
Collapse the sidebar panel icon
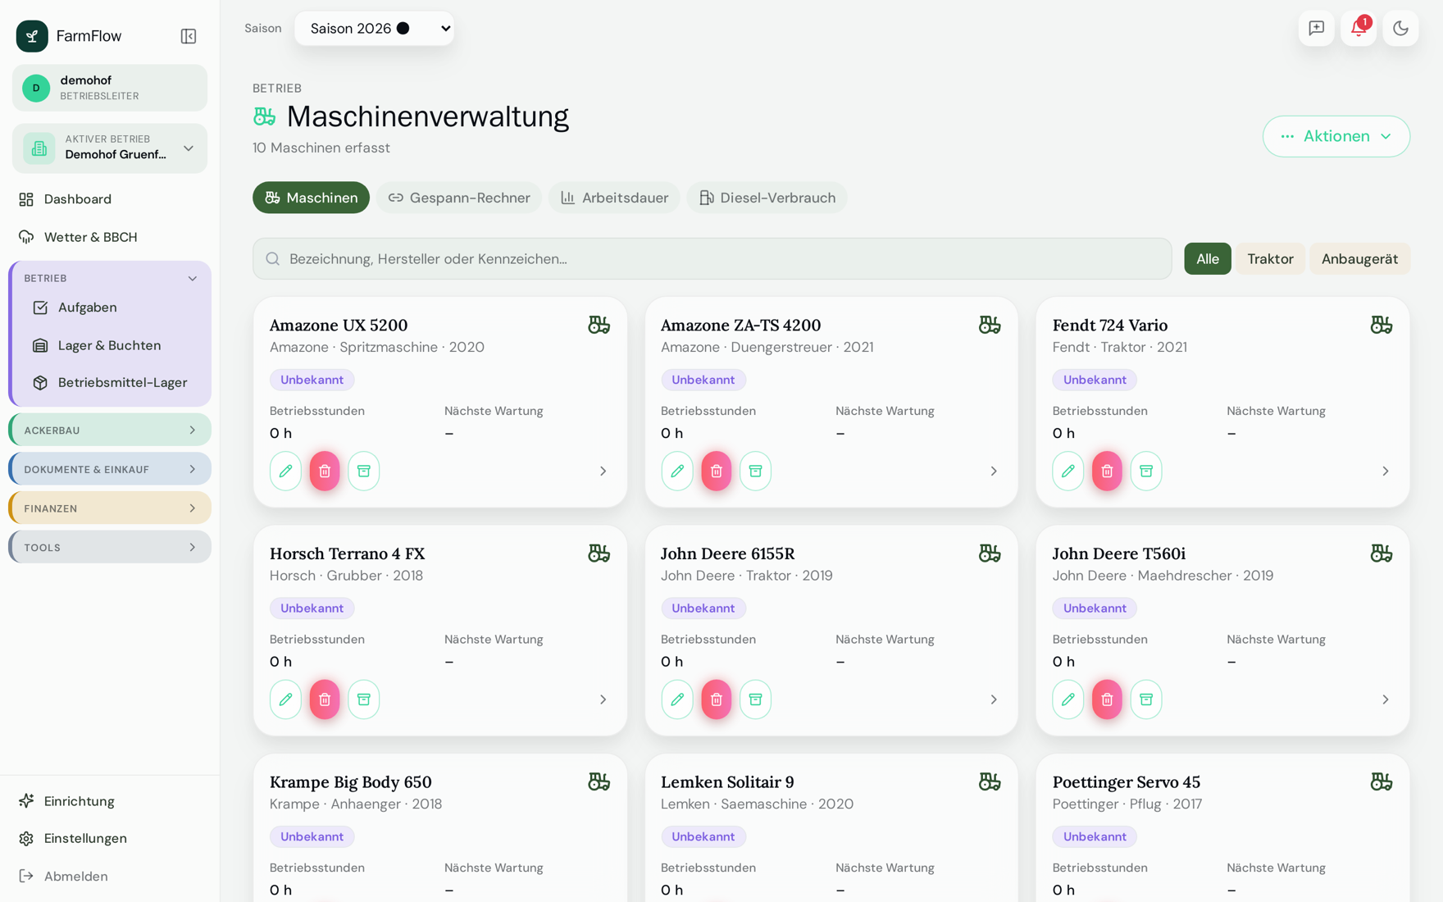tap(189, 36)
